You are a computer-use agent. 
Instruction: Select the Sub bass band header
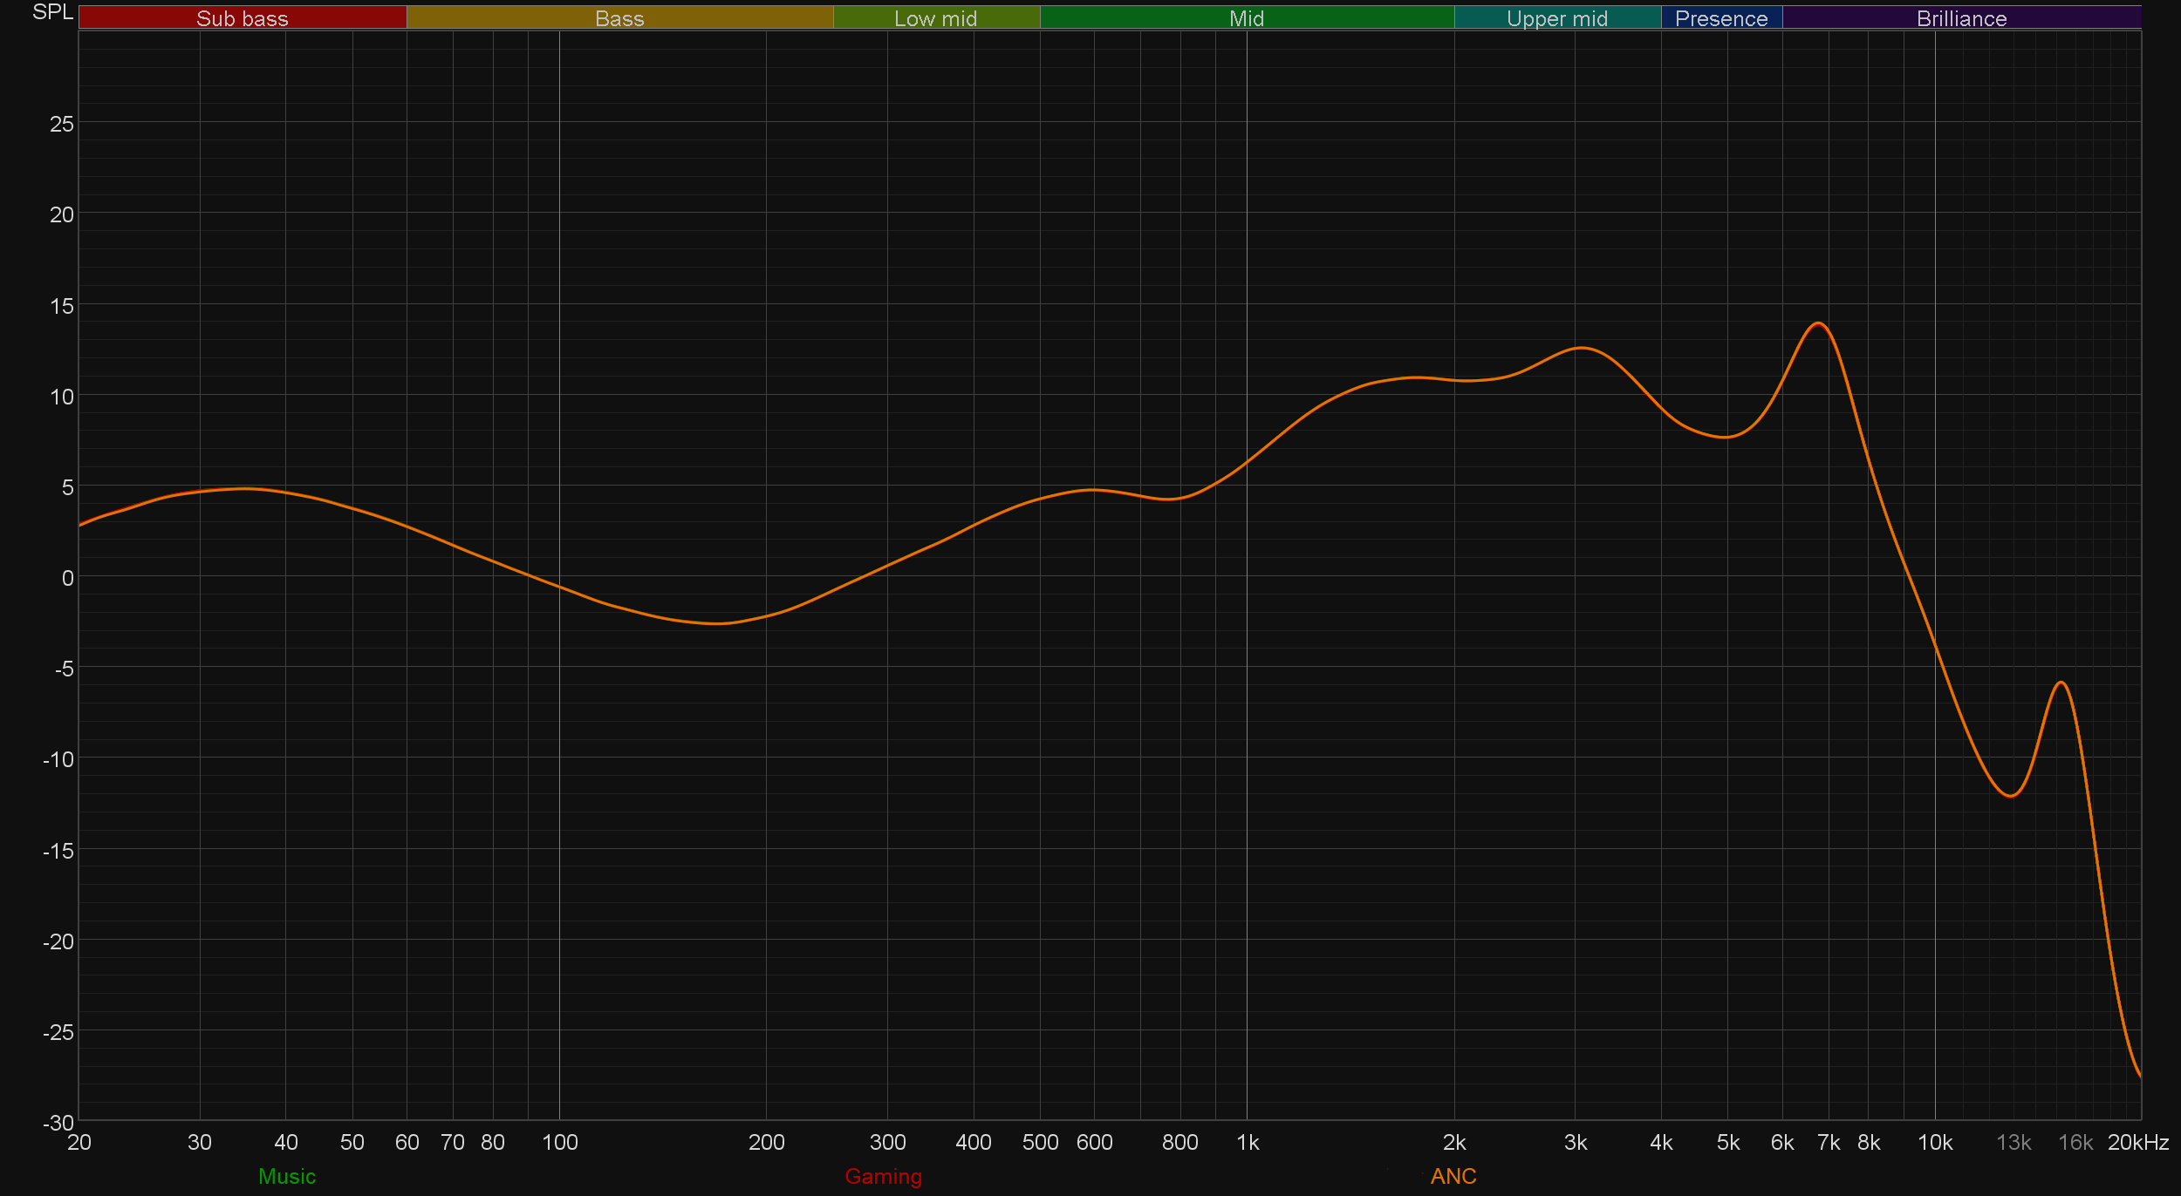point(242,18)
